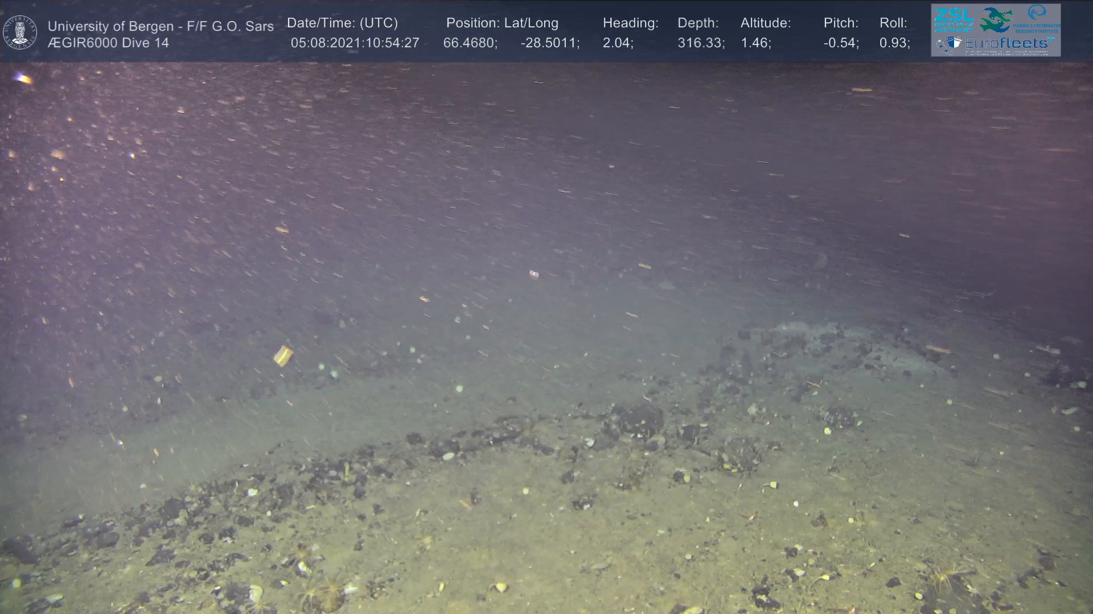This screenshot has width=1093, height=614.
Task: Click the Position: Lat/Long label
Action: click(x=502, y=23)
